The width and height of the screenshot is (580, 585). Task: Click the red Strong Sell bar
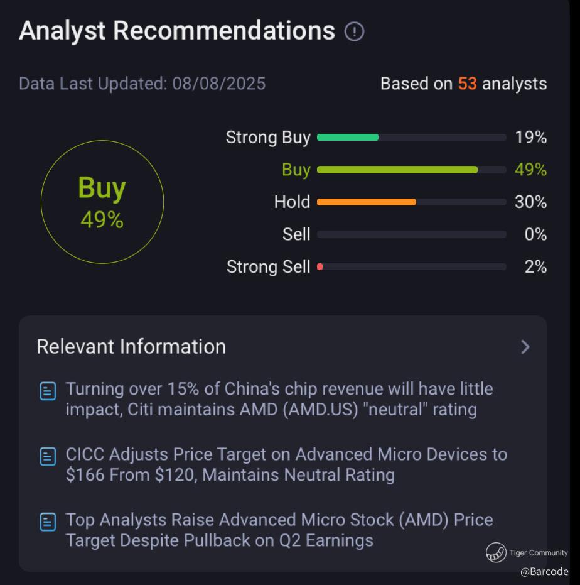point(320,267)
